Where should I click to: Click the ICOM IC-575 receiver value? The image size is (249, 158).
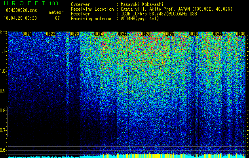(159, 14)
